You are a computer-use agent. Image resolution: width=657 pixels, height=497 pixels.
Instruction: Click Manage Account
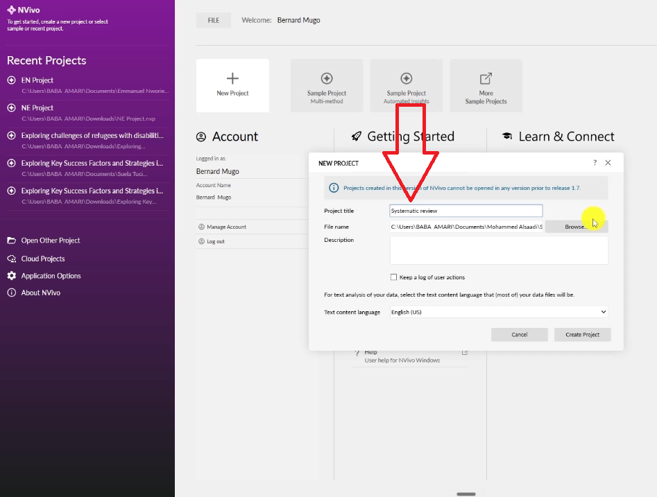coord(226,227)
